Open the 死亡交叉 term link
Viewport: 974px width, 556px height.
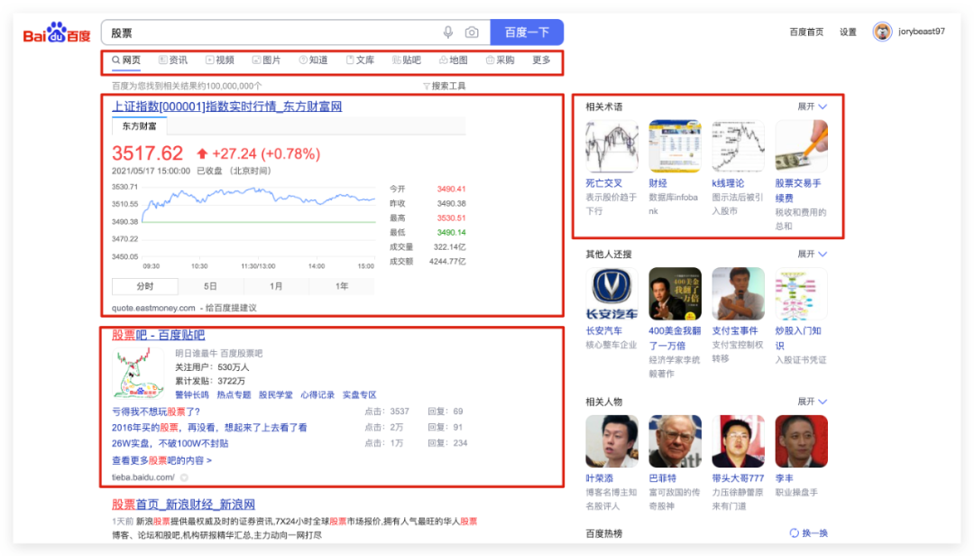pyautogui.click(x=603, y=183)
